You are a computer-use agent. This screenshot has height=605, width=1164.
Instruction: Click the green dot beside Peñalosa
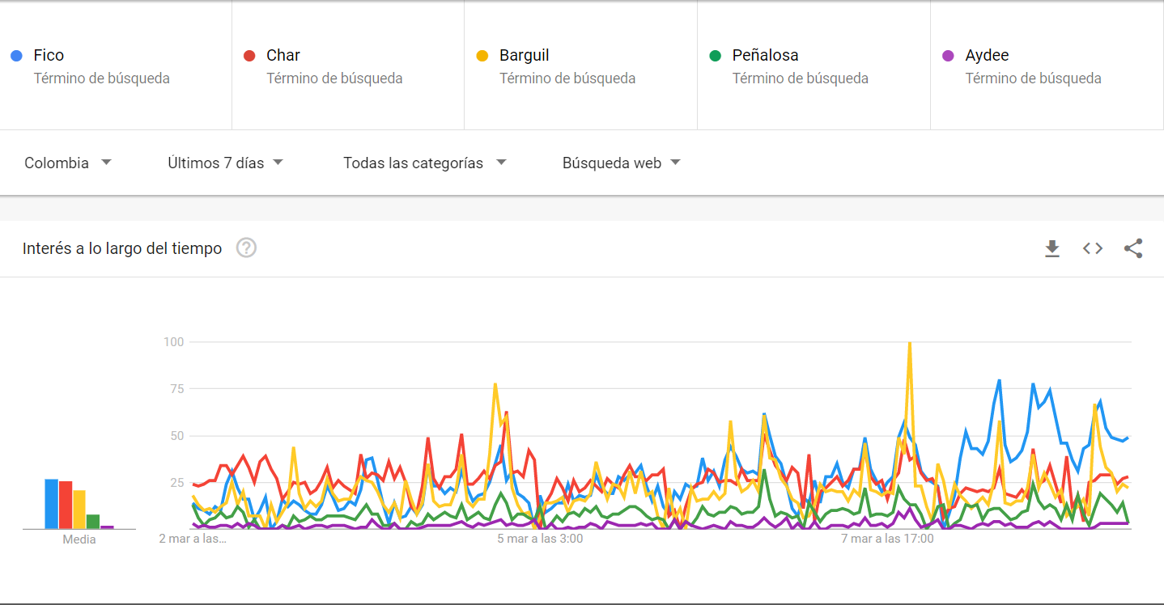[x=715, y=56]
